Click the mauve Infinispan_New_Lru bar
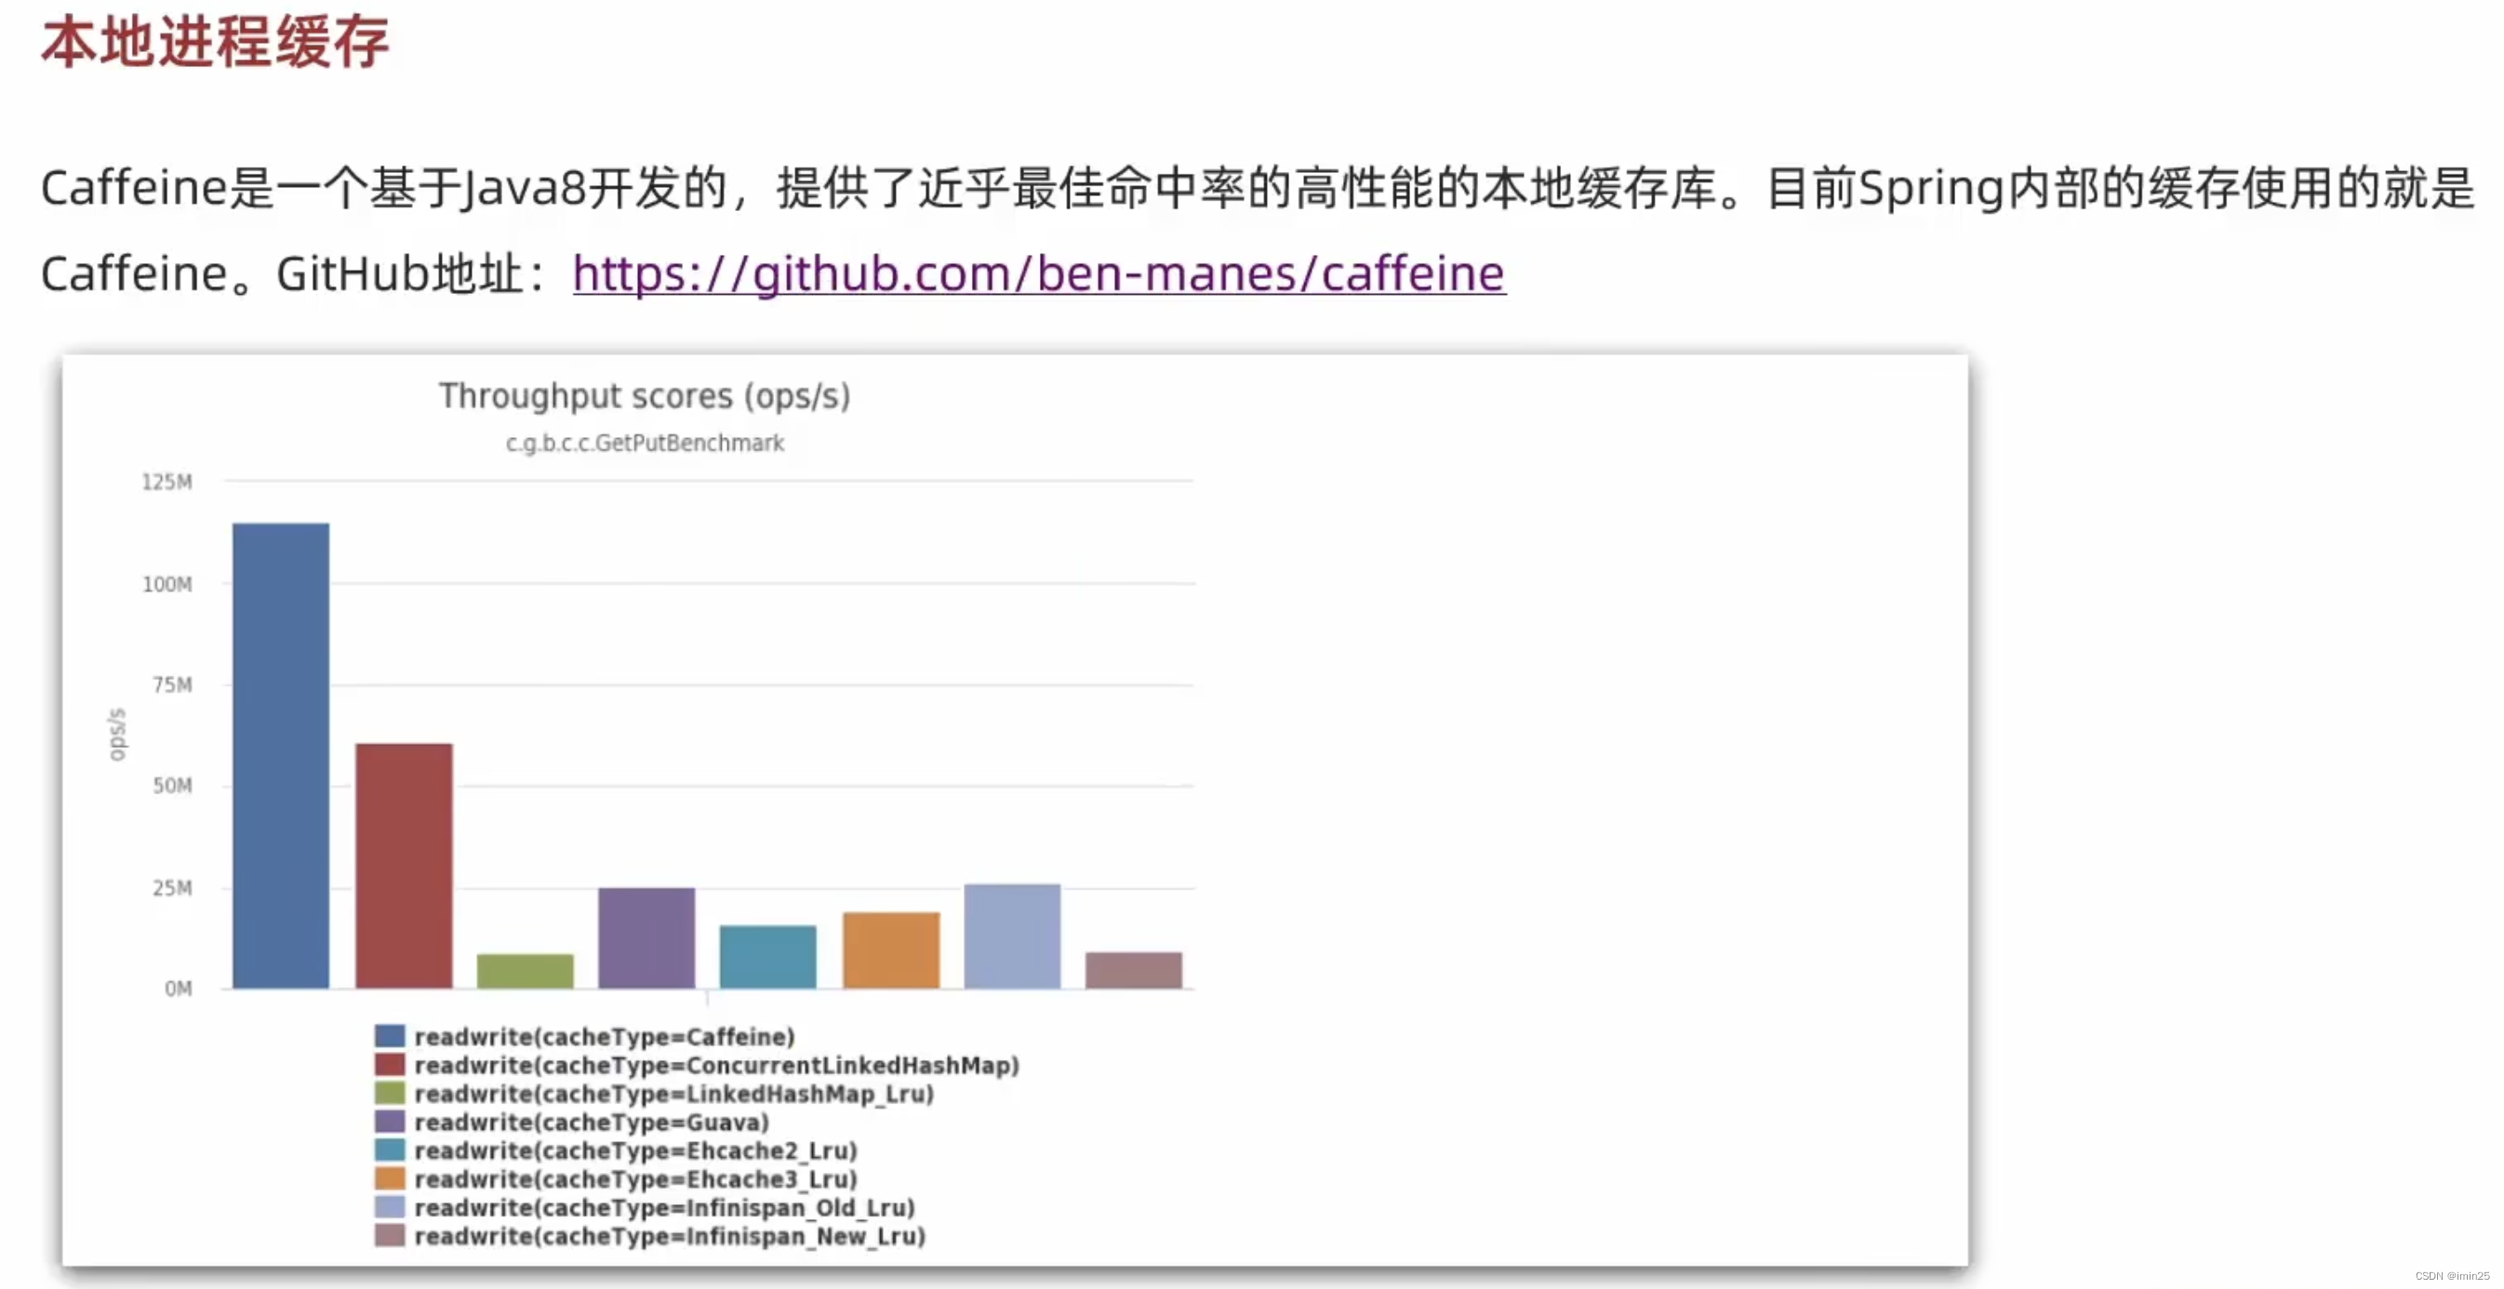2504x1289 pixels. pos(1134,971)
